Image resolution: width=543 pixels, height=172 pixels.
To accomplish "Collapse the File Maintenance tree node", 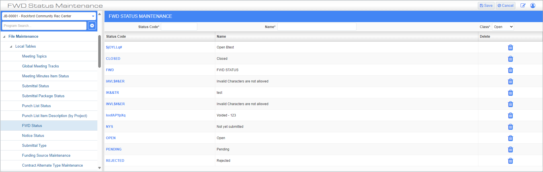I will pos(4,37).
